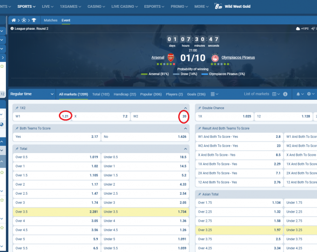Select Over 5.5 at 6.5
Viewport: 317px width, 252px height.
57,248
